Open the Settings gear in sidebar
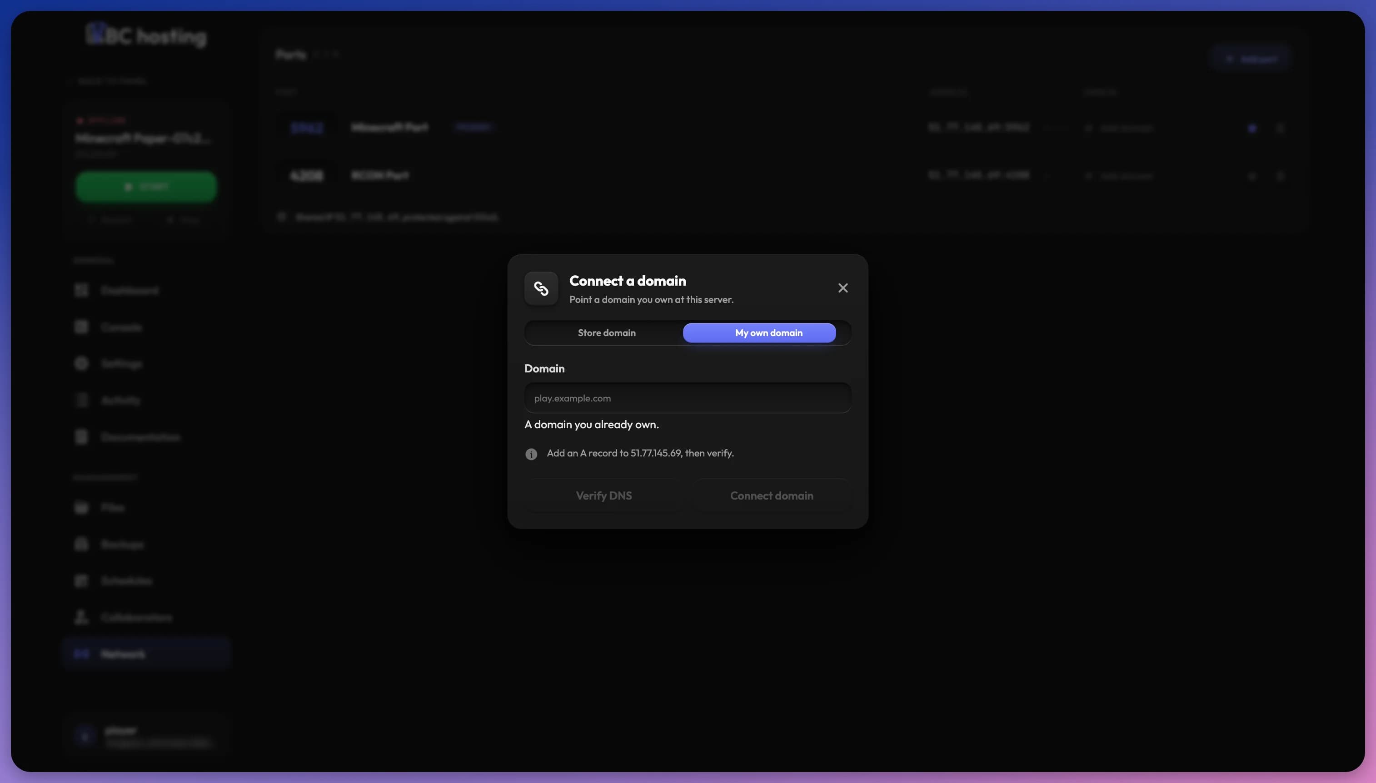The width and height of the screenshot is (1376, 783). coord(81,363)
